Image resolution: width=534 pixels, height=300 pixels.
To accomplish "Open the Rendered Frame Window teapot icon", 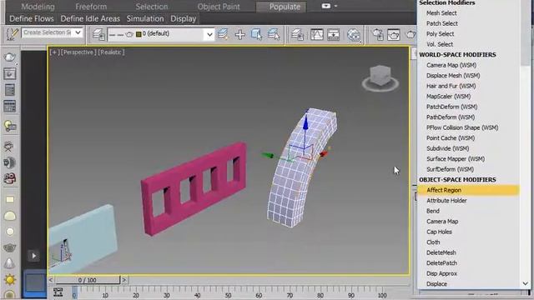I will (x=394, y=34).
